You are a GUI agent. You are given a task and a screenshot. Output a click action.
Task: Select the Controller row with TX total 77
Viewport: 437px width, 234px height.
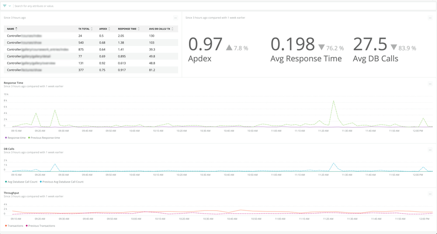click(91, 56)
